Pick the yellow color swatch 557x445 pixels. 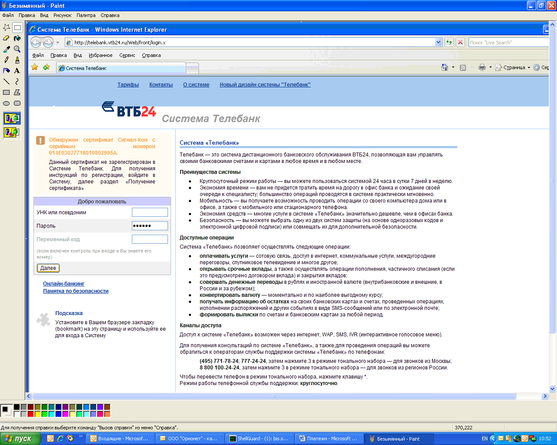37,414
